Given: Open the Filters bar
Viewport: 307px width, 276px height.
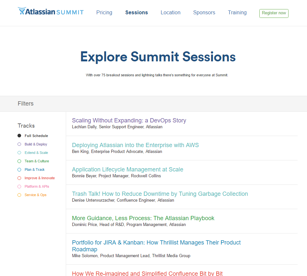Looking at the screenshot, I should [154, 104].
